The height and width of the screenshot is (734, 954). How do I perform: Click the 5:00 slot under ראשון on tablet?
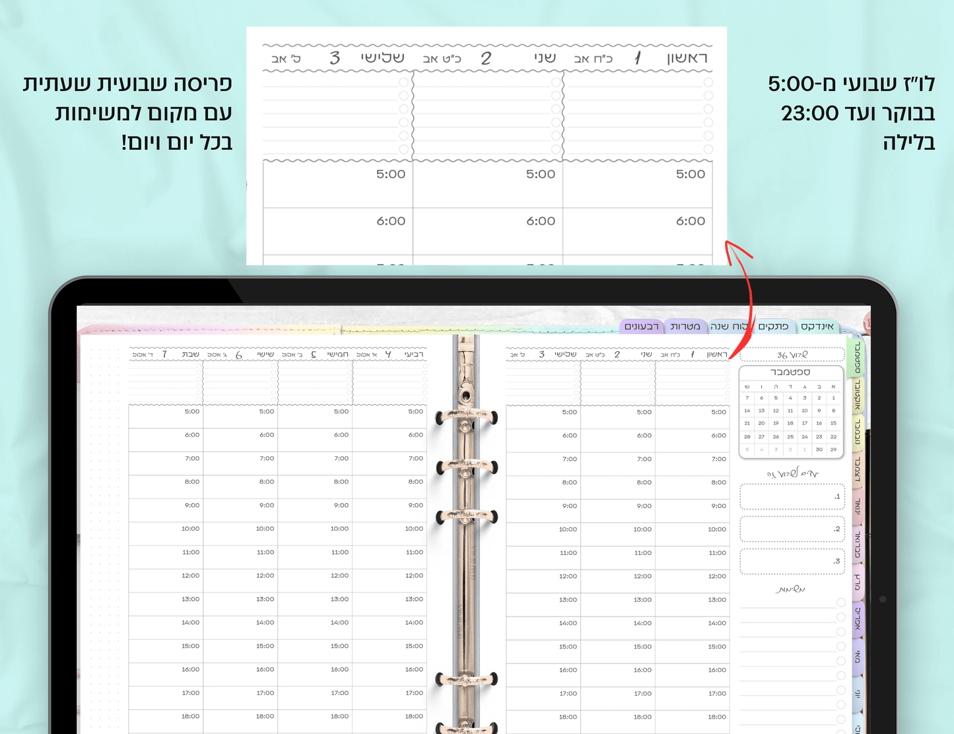pyautogui.click(x=693, y=417)
